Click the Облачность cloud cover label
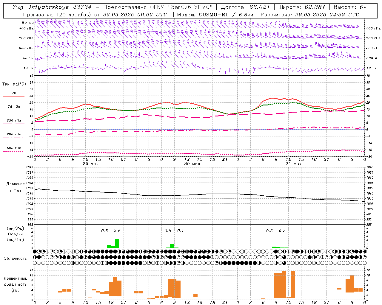382x305 pixels. [15, 258]
